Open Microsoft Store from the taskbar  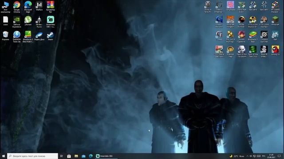(69, 156)
